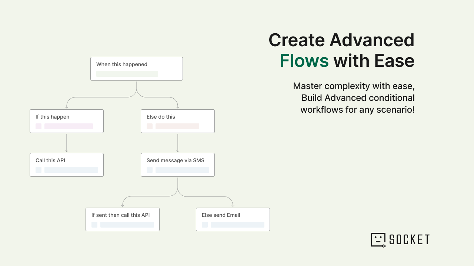The width and height of the screenshot is (474, 266).
Task: Select the 'If this happen' node
Action: (67, 121)
